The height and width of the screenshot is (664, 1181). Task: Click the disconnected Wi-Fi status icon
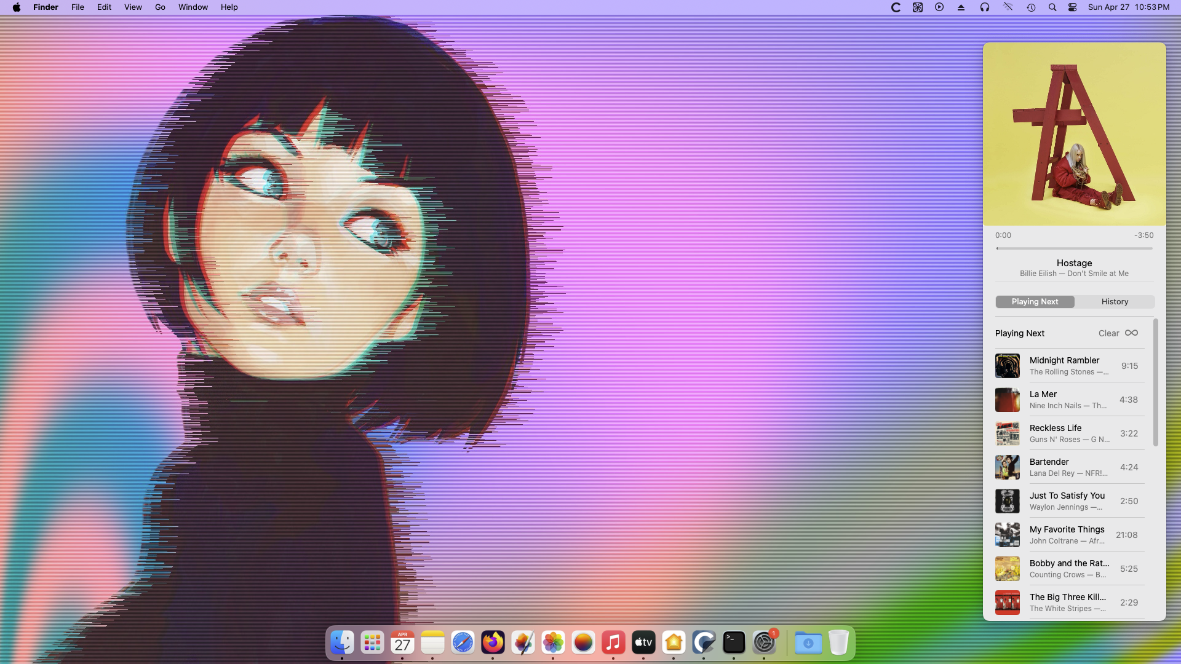click(1008, 7)
